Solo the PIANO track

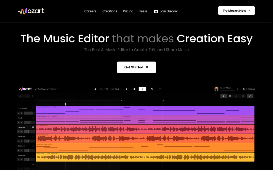(22, 122)
